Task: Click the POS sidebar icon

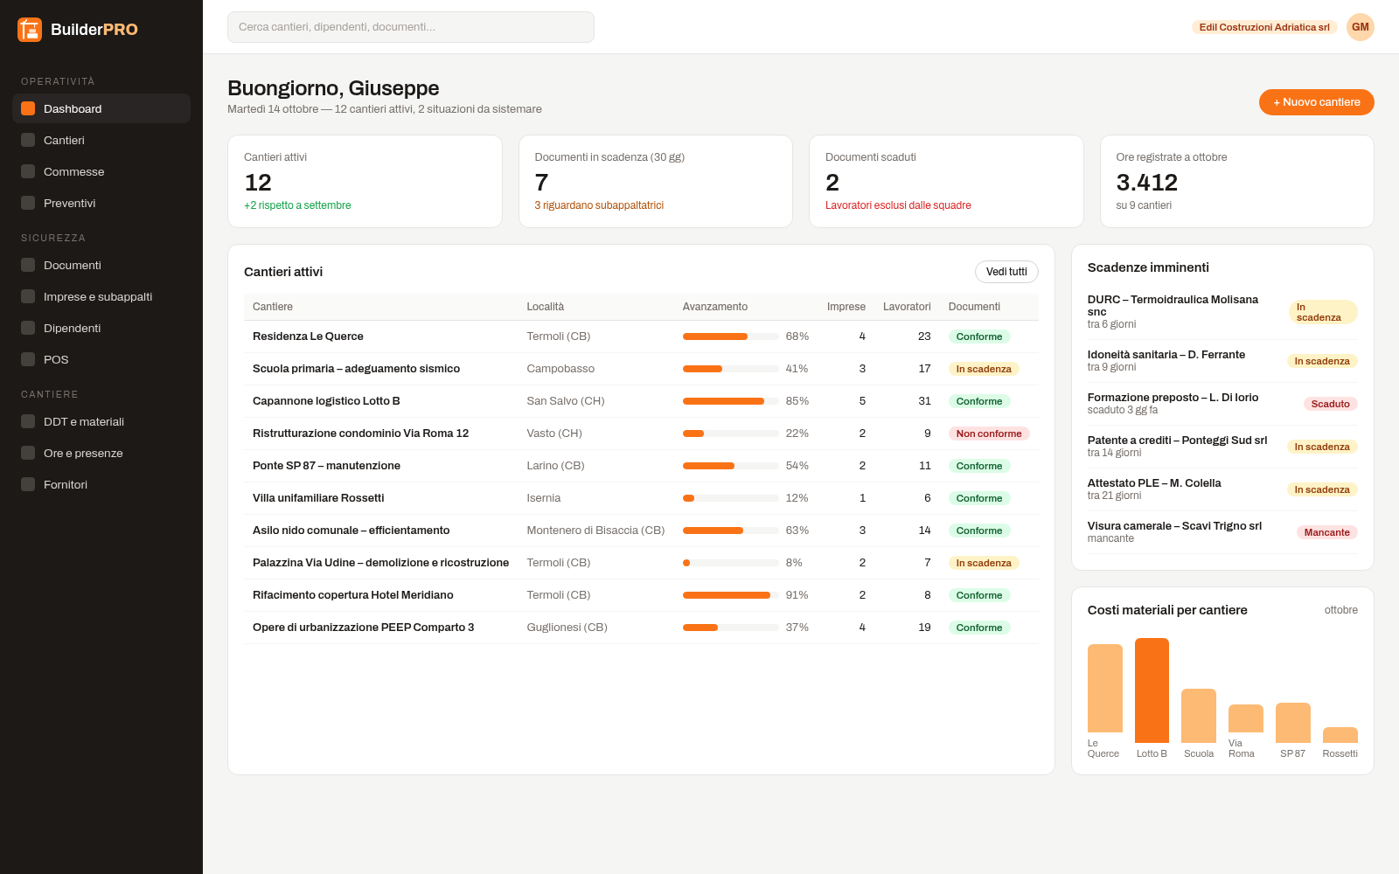Action: tap(28, 359)
